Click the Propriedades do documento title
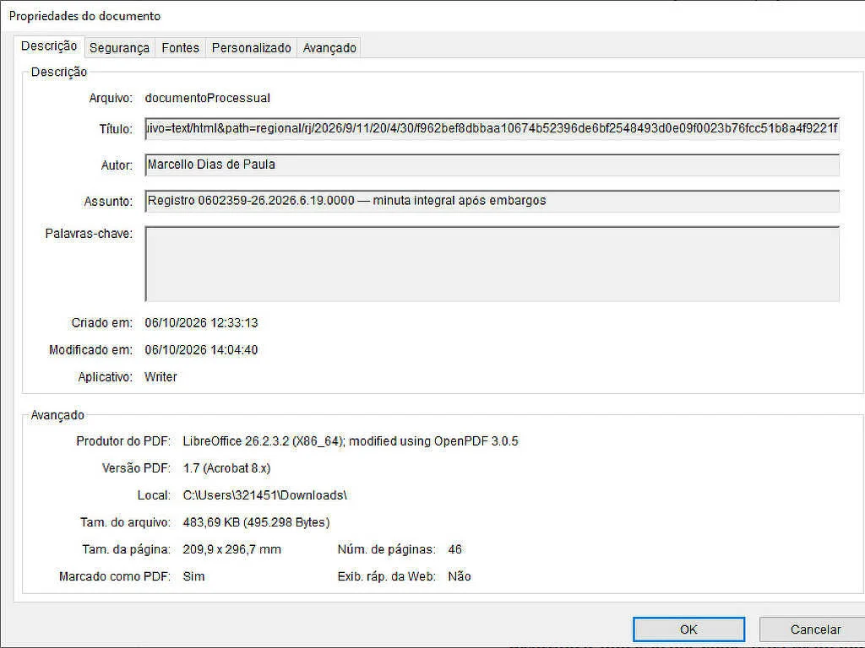 85,16
